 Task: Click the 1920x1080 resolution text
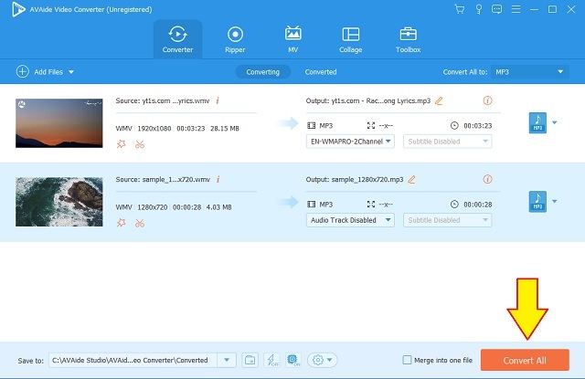[x=154, y=128]
